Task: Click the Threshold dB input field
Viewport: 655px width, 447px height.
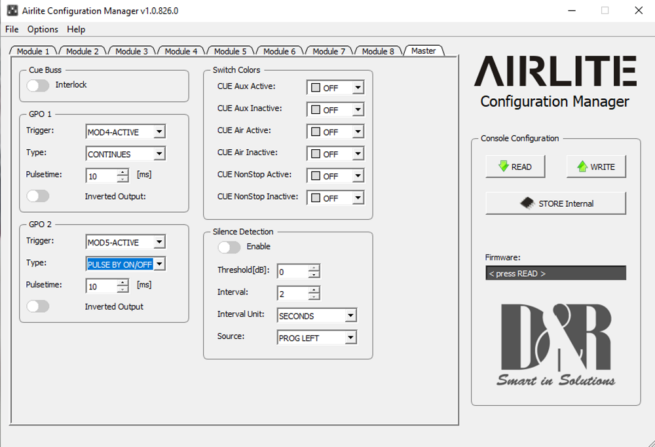Action: [293, 272]
